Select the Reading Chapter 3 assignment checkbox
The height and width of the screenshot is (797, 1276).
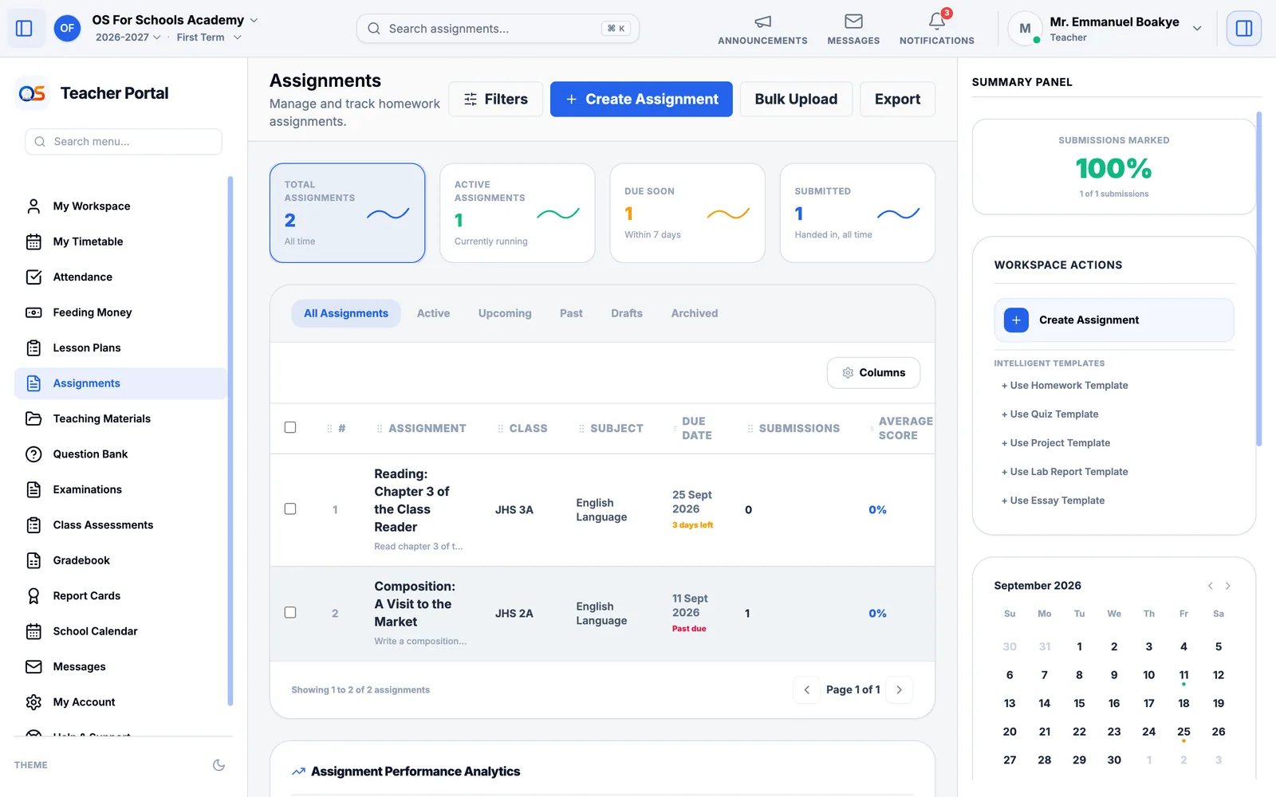click(290, 509)
